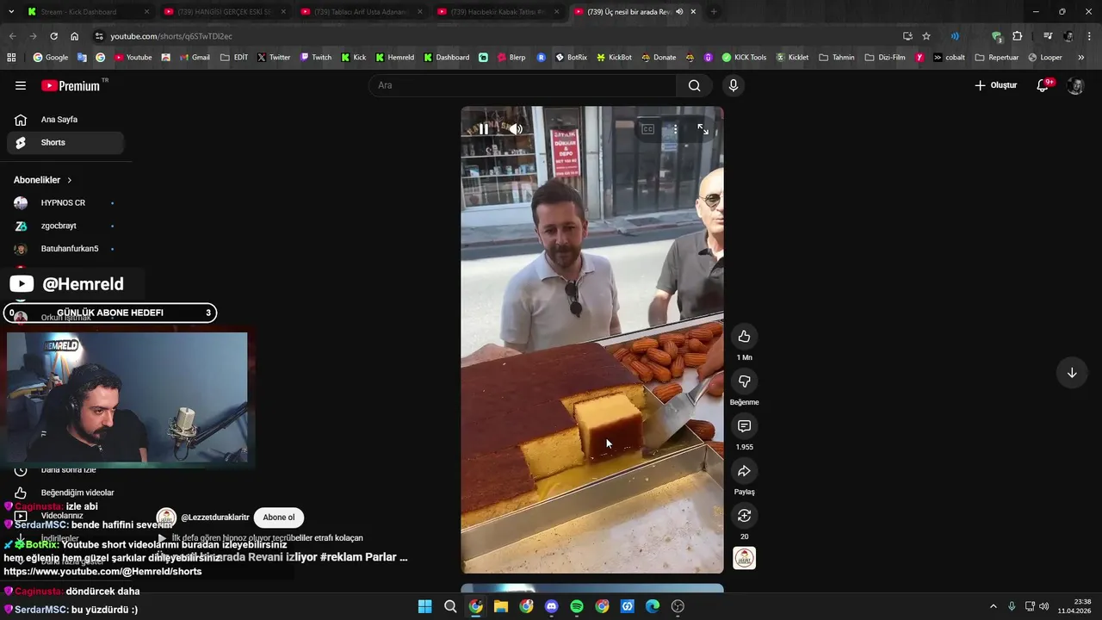This screenshot has width=1102, height=620.
Task: Open the KICK Tools bookmark
Action: point(744,58)
